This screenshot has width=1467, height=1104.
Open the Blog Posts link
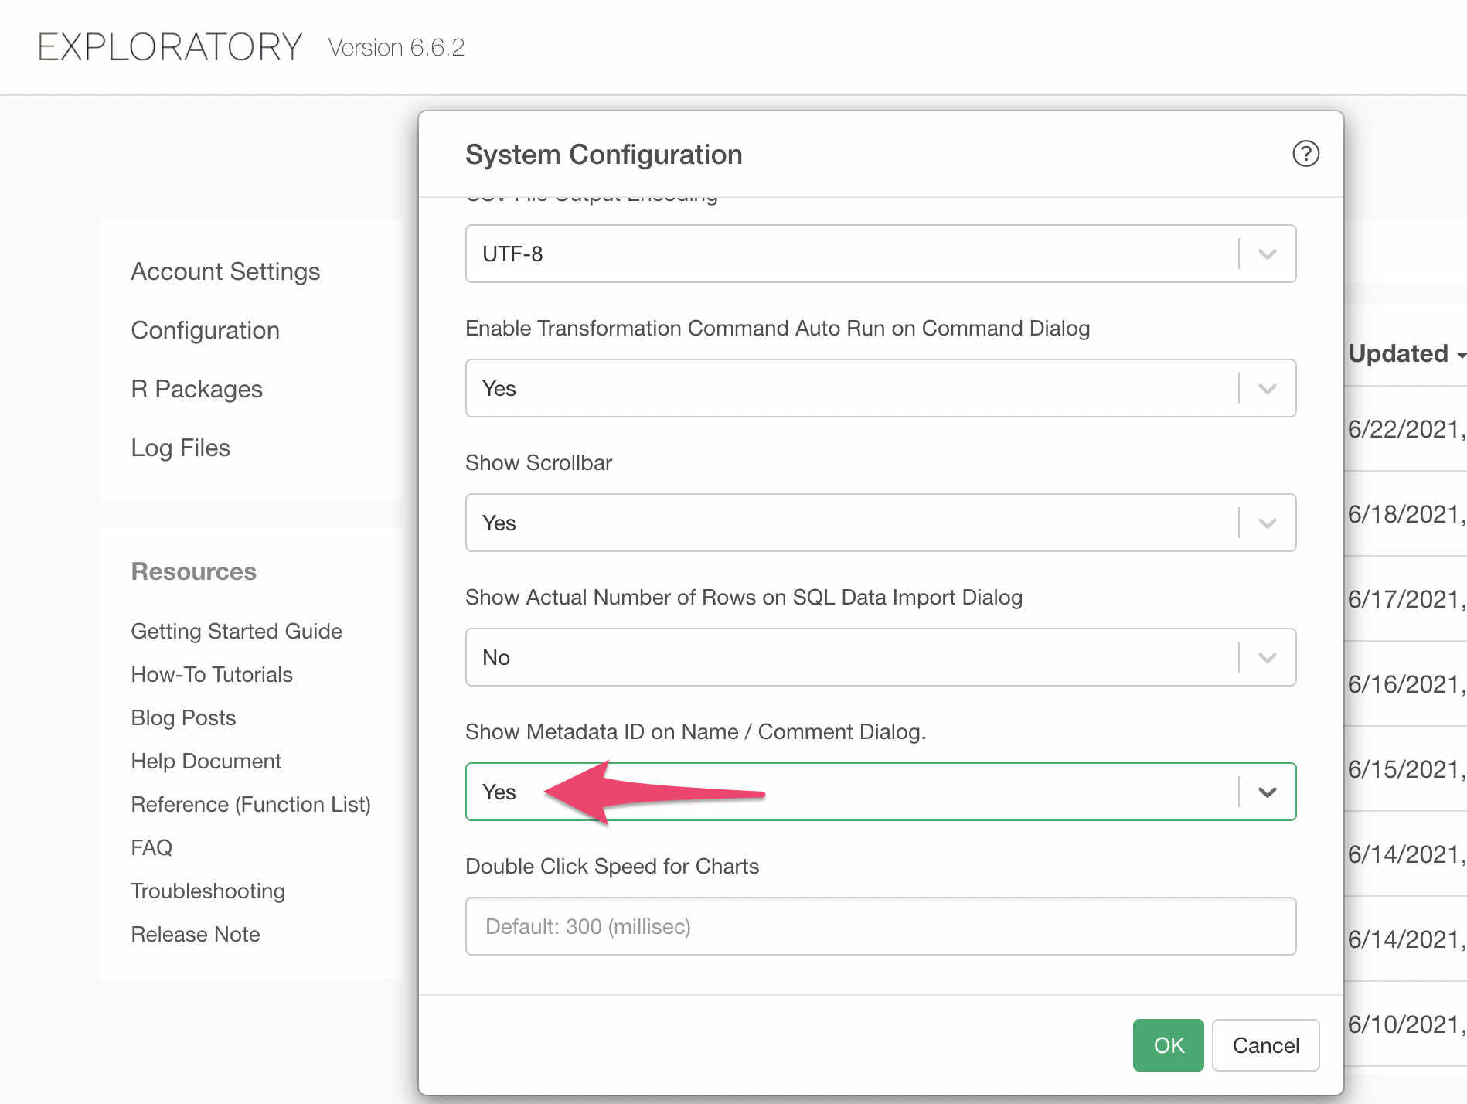183,717
